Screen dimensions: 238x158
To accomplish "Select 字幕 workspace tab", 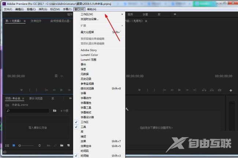I will (x=145, y=14).
